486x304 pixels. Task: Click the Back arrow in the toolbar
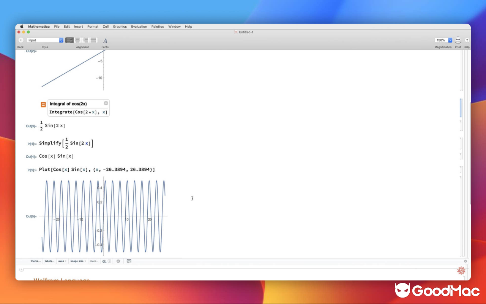(21, 40)
